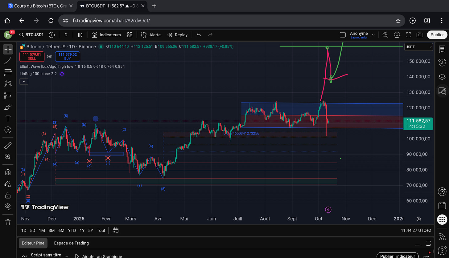Viewport: 449px width, 258px height.
Task: Select the Text annotation tool
Action: pyautogui.click(x=8, y=119)
